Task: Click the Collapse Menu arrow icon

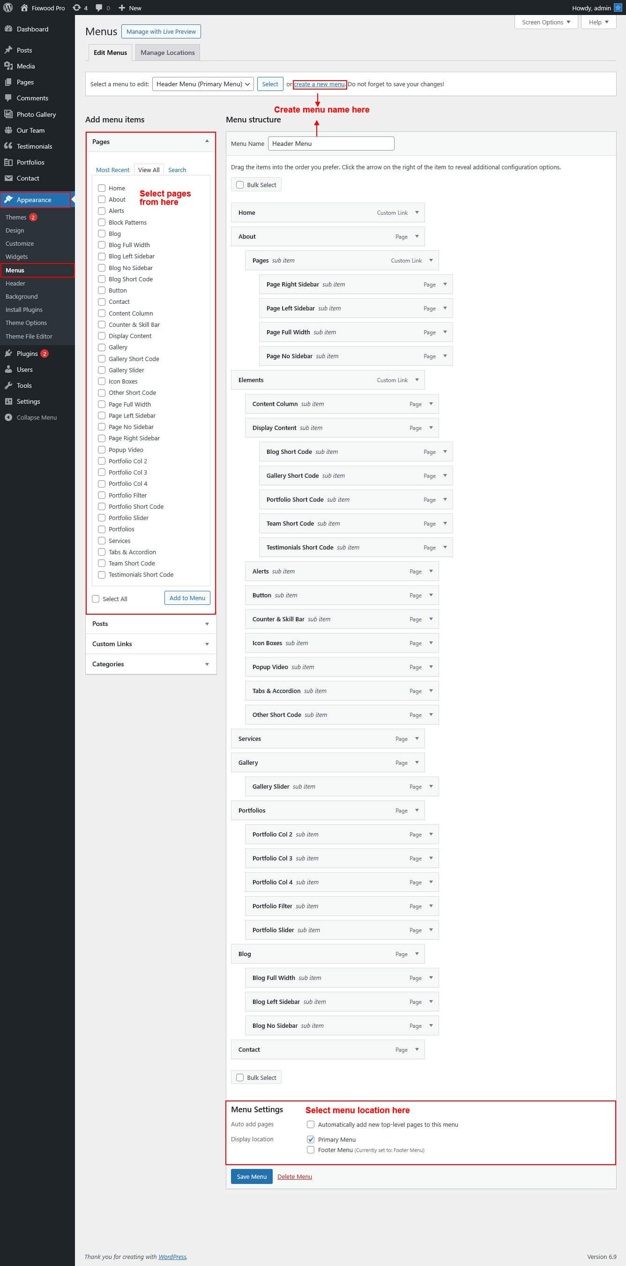Action: (8, 417)
